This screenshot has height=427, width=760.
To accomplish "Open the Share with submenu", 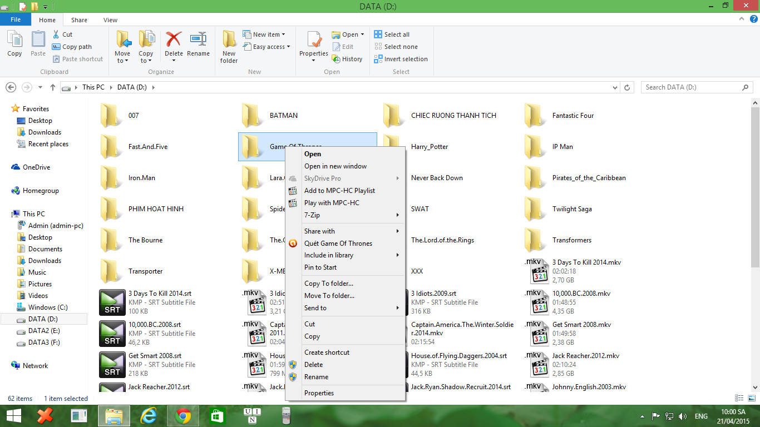I will pyautogui.click(x=345, y=231).
